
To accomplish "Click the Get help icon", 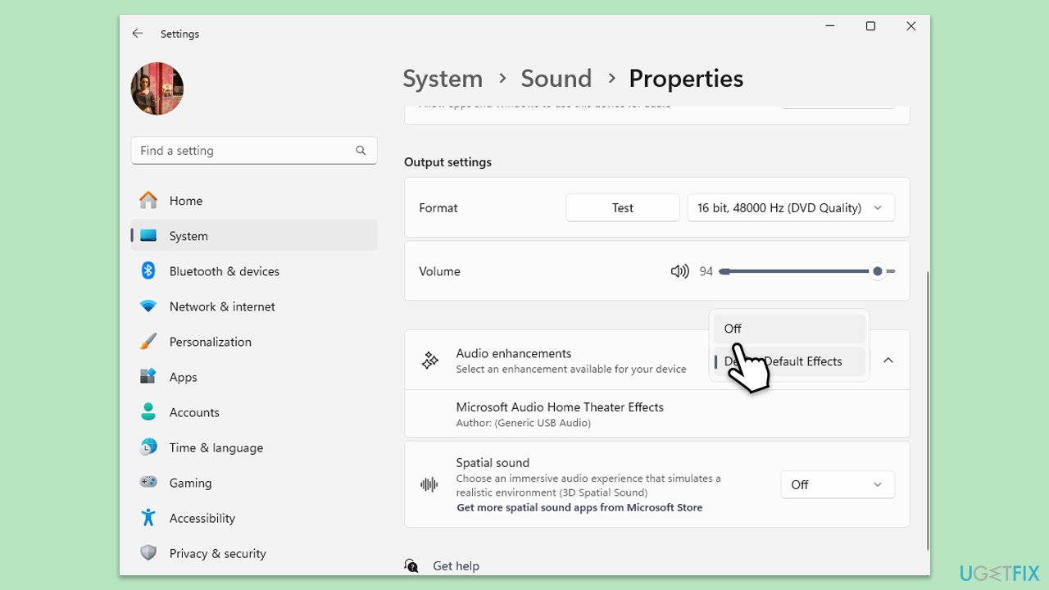I will coord(411,565).
